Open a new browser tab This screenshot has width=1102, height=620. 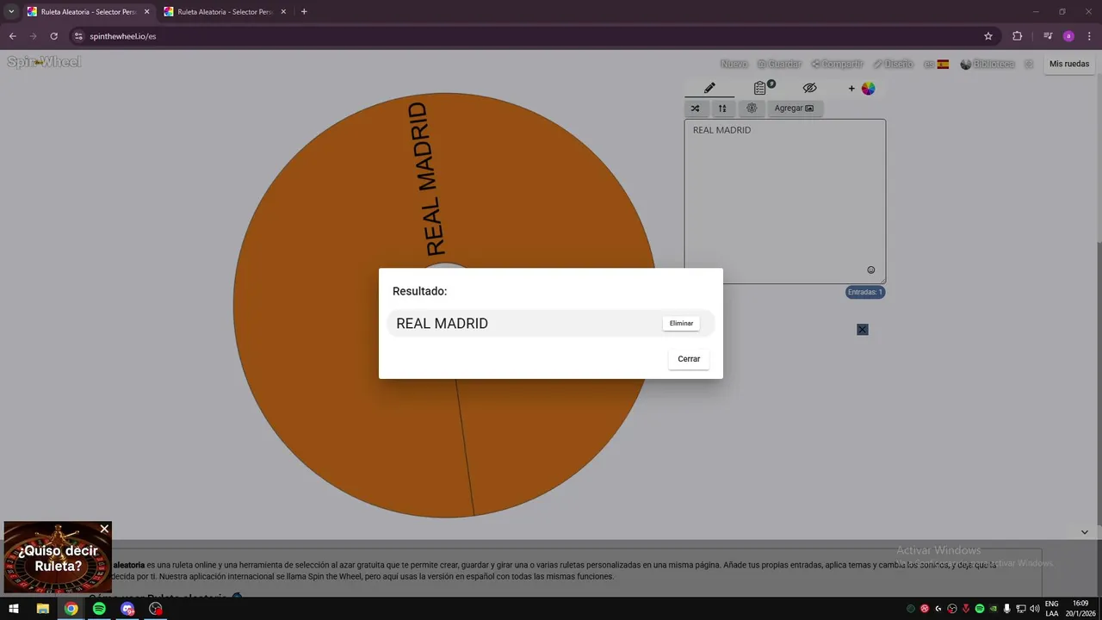304,12
